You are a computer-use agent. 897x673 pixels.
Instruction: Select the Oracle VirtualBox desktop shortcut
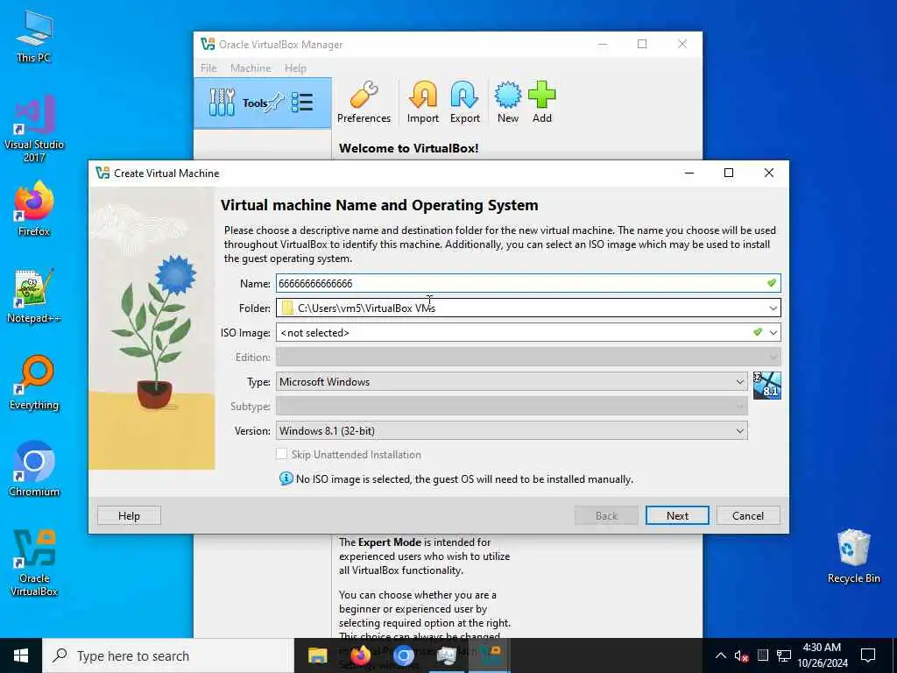coord(34,563)
